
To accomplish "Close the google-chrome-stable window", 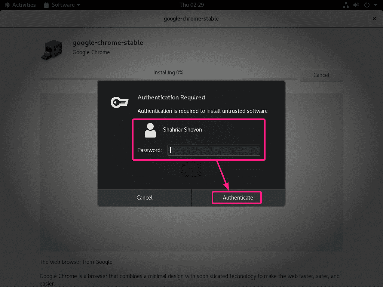I will point(374,19).
